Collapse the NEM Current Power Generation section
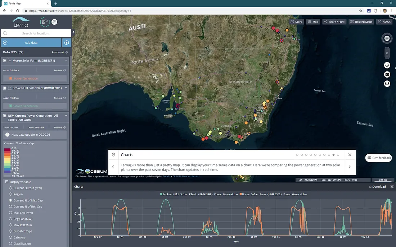 66,116
